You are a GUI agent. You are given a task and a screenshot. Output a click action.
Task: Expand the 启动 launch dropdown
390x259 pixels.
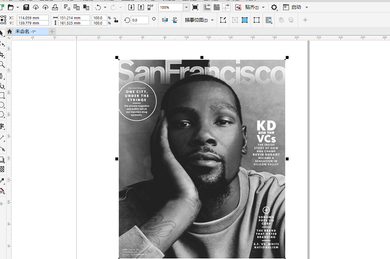(306, 7)
